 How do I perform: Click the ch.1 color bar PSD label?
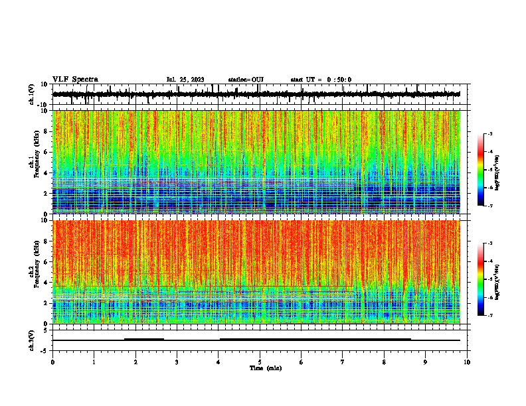pyautogui.click(x=497, y=173)
